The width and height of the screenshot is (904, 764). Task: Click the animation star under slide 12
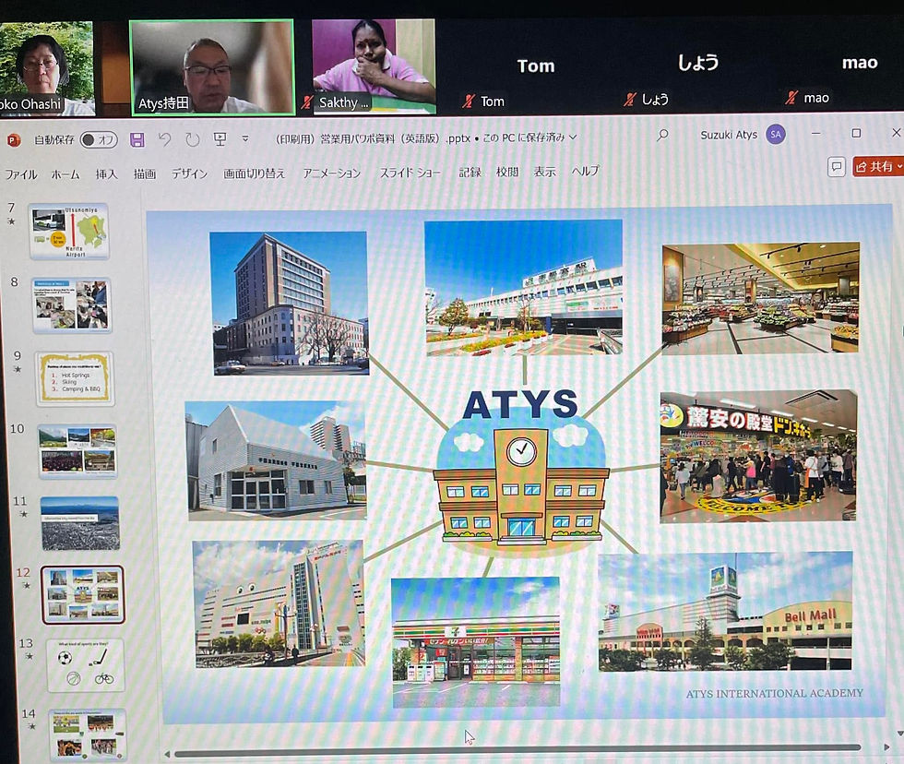point(26,585)
